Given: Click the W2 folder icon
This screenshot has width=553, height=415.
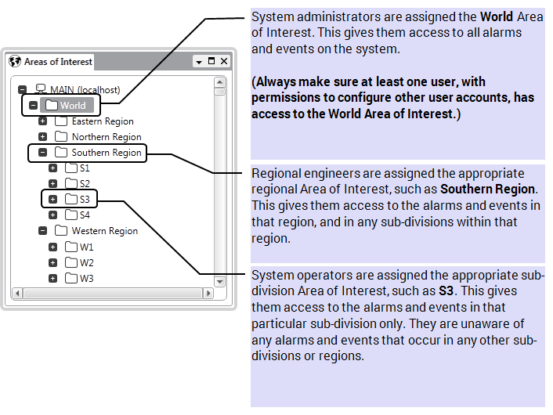Looking at the screenshot, I should (71, 262).
